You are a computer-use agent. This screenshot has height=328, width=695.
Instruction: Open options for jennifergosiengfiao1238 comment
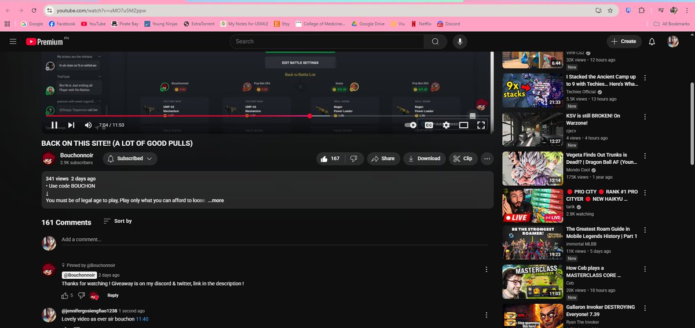pos(487,315)
